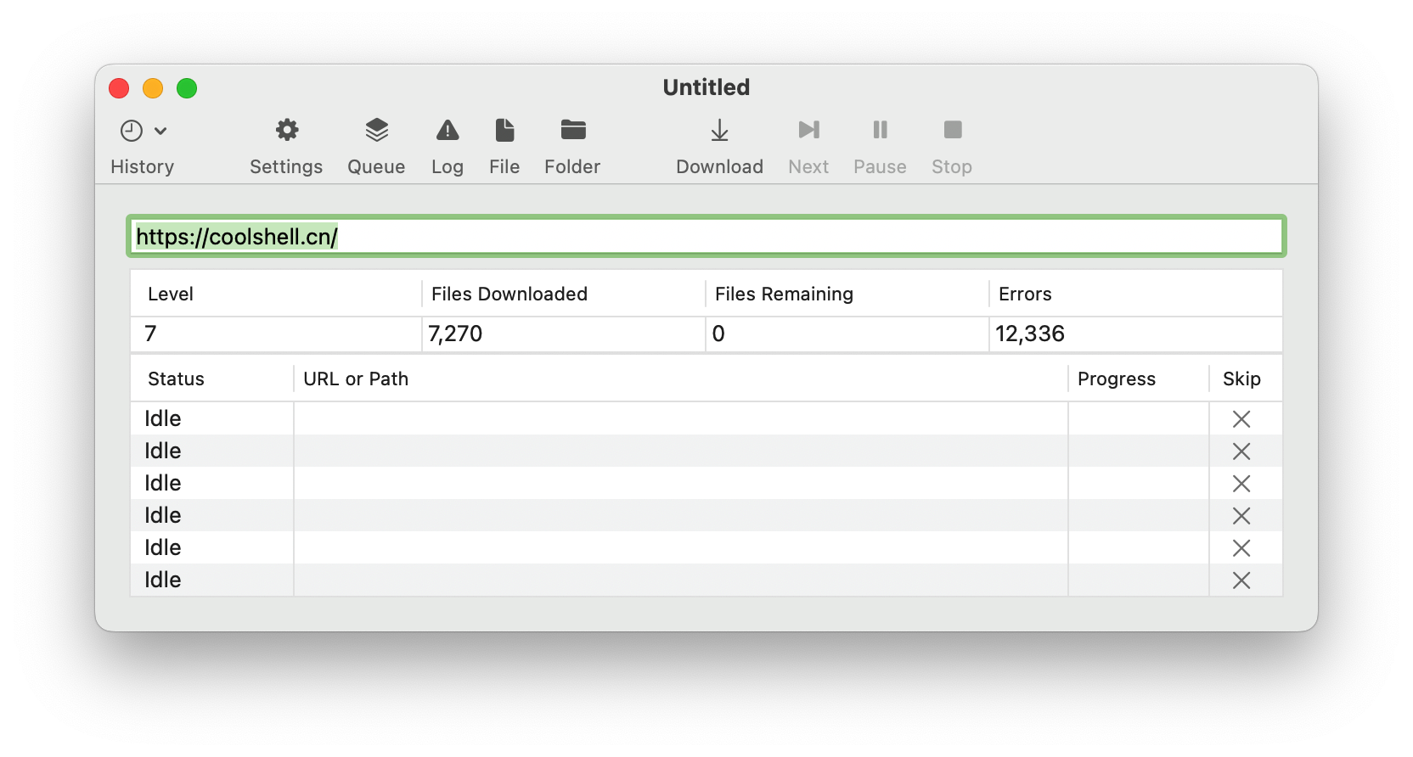Show the Queue stack icon
Screen dimensions: 1413x757
[376, 130]
